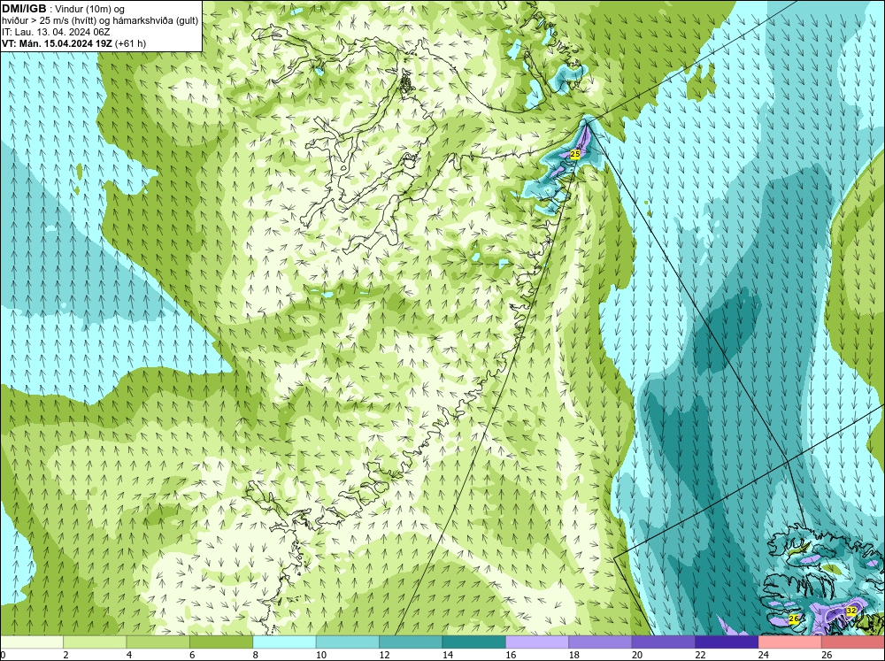Click the '12' tick label on scale
This screenshot has width=885, height=661.
tap(384, 655)
